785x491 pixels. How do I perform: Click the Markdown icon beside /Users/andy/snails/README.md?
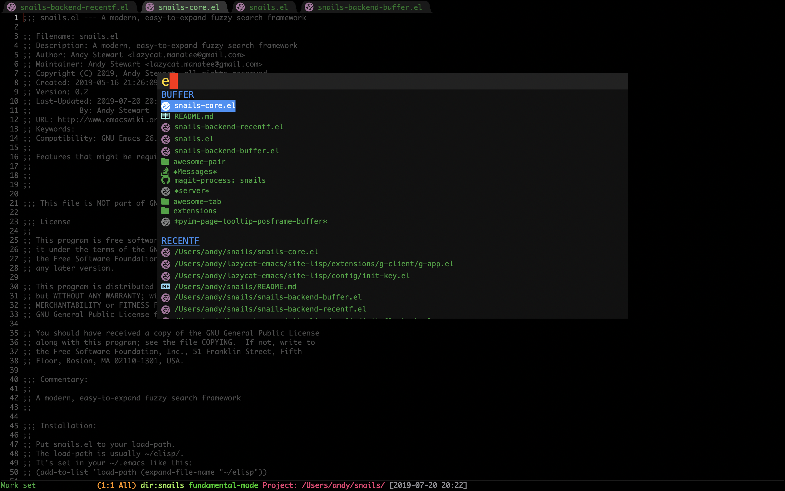[165, 286]
